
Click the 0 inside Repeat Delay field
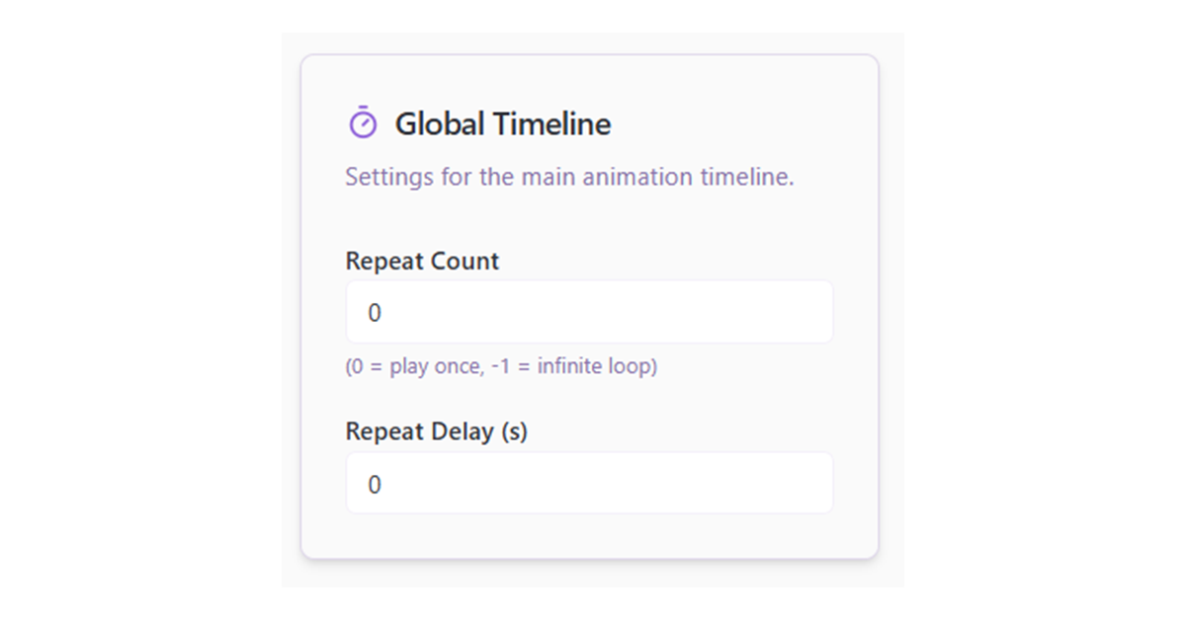(x=375, y=483)
